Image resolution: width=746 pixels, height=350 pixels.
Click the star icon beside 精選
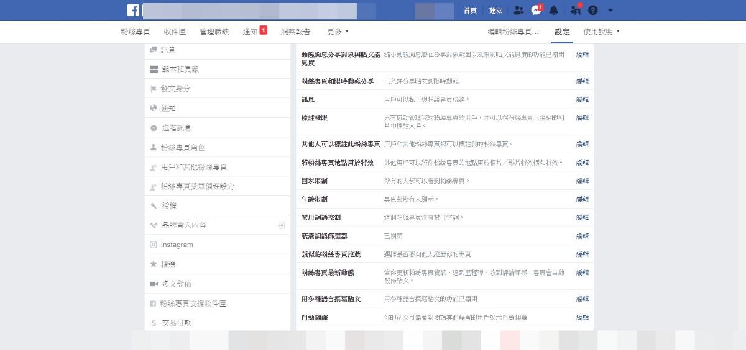pyautogui.click(x=154, y=264)
